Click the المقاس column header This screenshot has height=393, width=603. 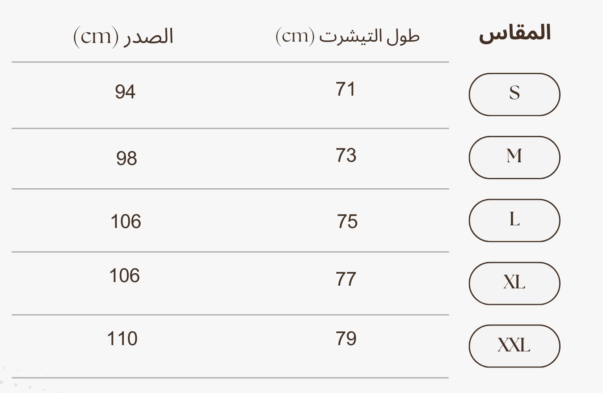(x=514, y=34)
